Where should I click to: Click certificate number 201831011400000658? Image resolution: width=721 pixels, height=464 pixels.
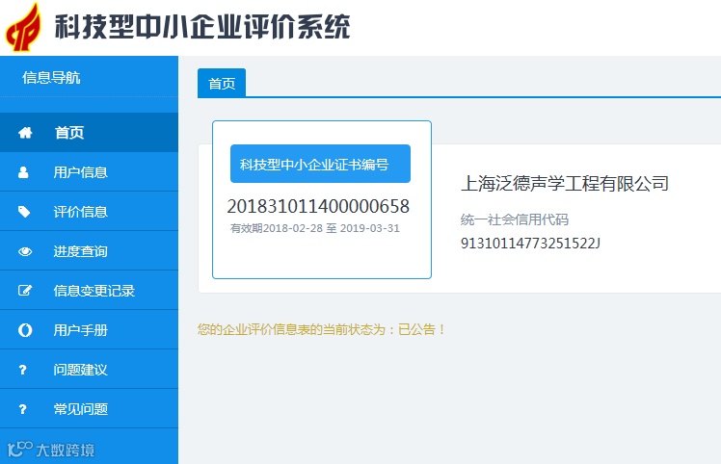pyautogui.click(x=318, y=206)
